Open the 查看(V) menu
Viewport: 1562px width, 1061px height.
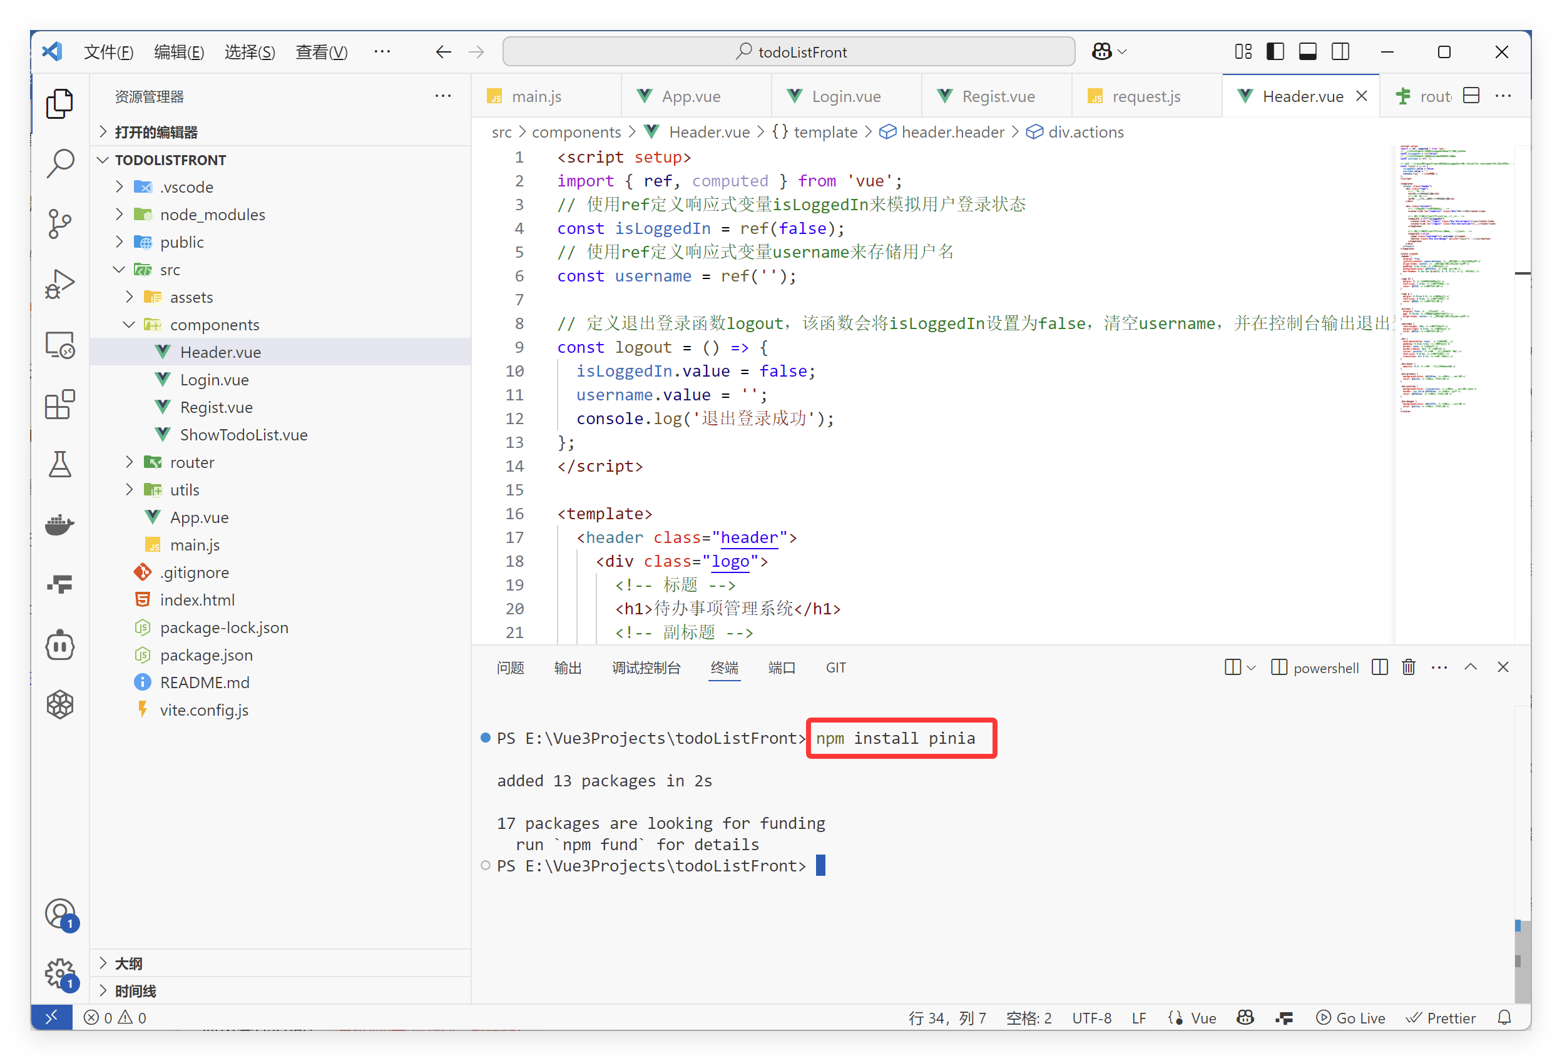pos(322,52)
